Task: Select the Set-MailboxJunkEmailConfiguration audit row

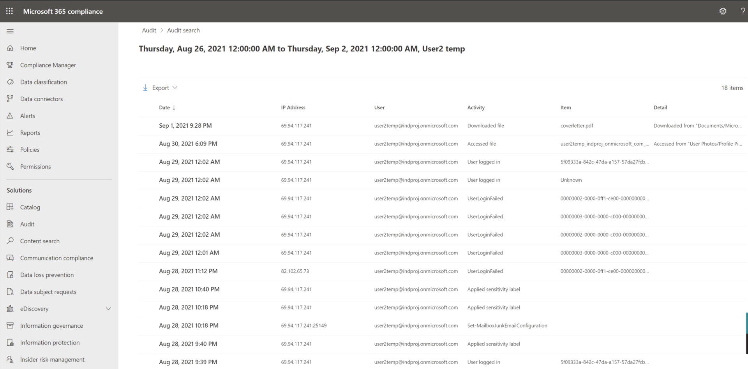Action: pyautogui.click(x=507, y=326)
